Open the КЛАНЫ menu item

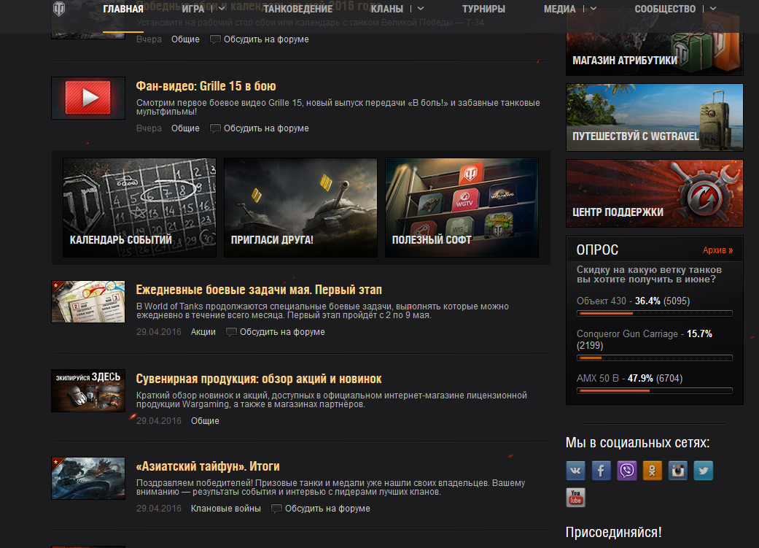pos(386,9)
